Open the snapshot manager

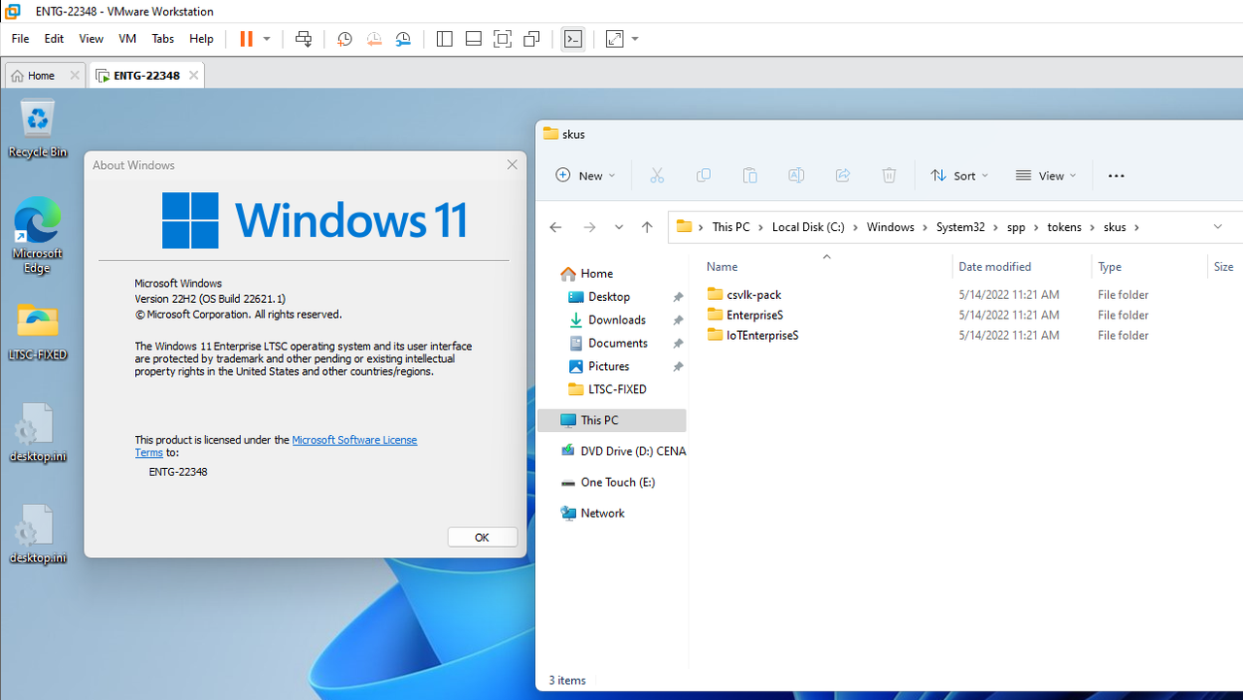pyautogui.click(x=403, y=39)
